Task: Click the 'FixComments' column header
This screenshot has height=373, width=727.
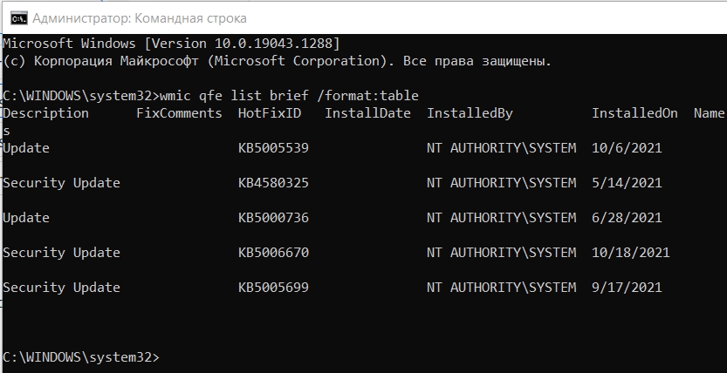Action: [x=179, y=113]
